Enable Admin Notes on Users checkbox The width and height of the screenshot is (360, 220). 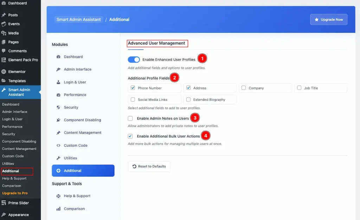130,118
